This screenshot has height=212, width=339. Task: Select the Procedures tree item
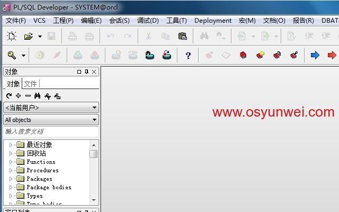click(x=42, y=171)
